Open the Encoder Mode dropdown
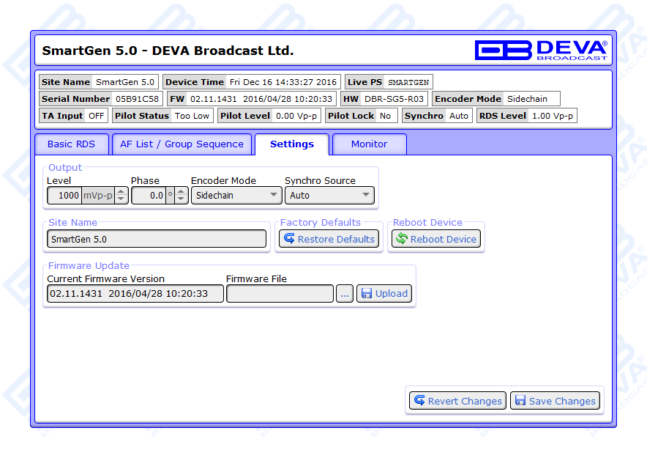This screenshot has width=647, height=458. pyautogui.click(x=236, y=196)
